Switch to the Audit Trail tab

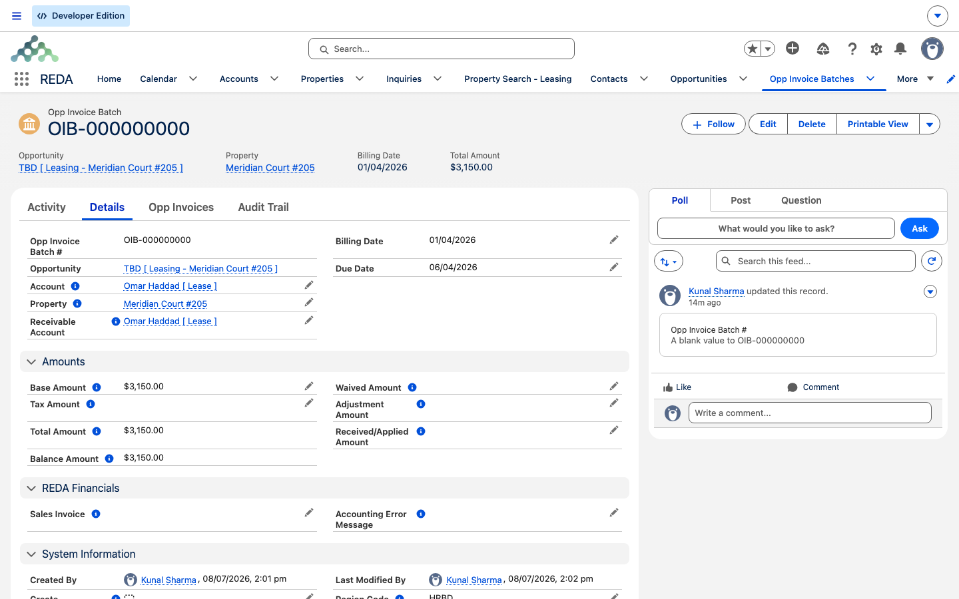[264, 207]
